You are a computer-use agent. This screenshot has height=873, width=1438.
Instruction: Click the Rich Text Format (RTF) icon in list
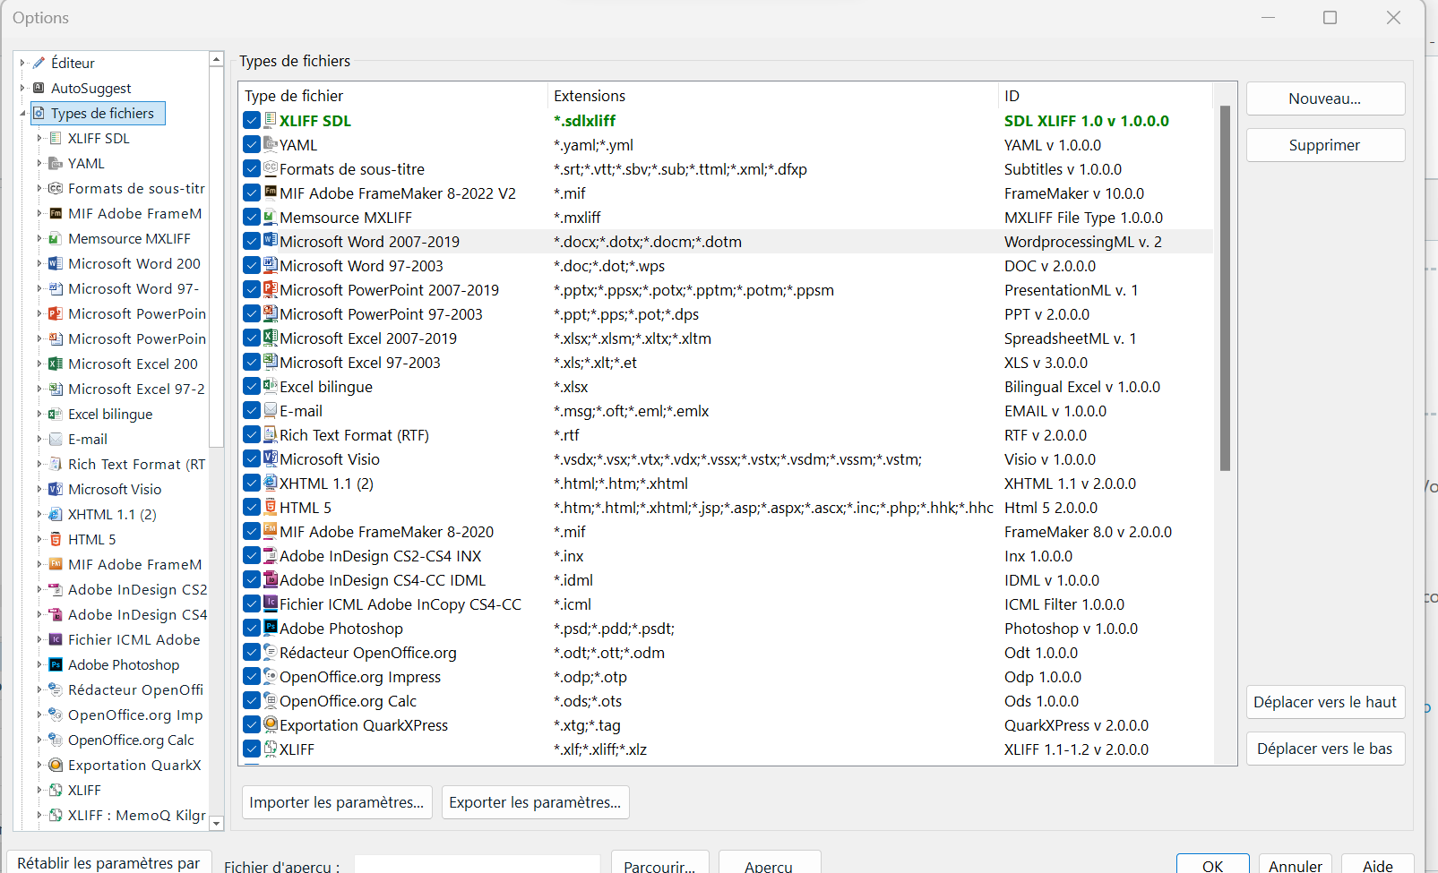tap(271, 434)
